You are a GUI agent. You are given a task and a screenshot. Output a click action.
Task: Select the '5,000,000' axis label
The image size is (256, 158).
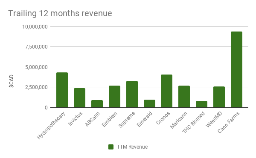click(x=36, y=67)
